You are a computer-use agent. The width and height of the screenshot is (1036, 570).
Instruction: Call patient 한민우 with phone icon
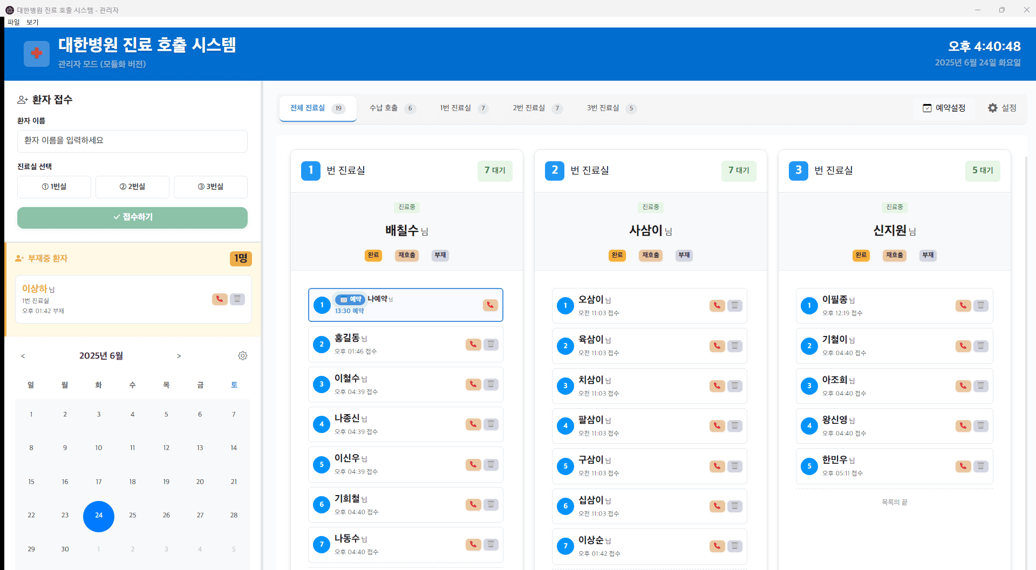963,466
